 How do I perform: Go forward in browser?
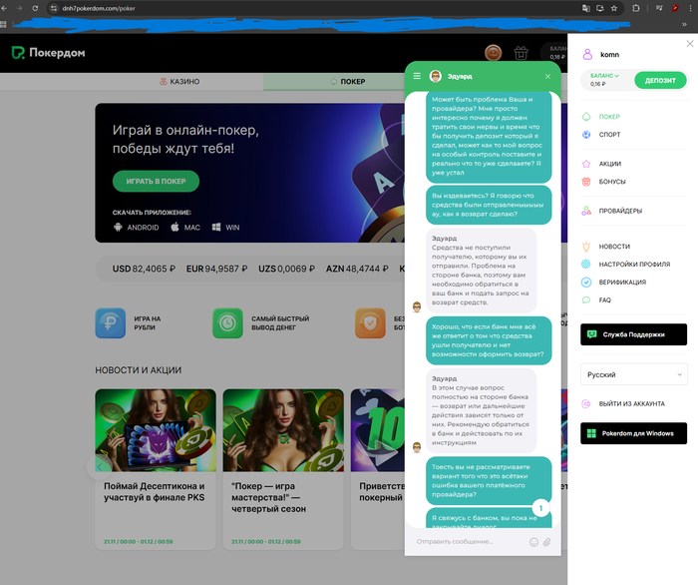point(19,8)
